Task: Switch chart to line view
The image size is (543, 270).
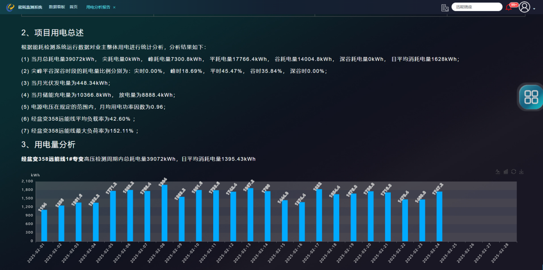Action: pyautogui.click(x=498, y=172)
